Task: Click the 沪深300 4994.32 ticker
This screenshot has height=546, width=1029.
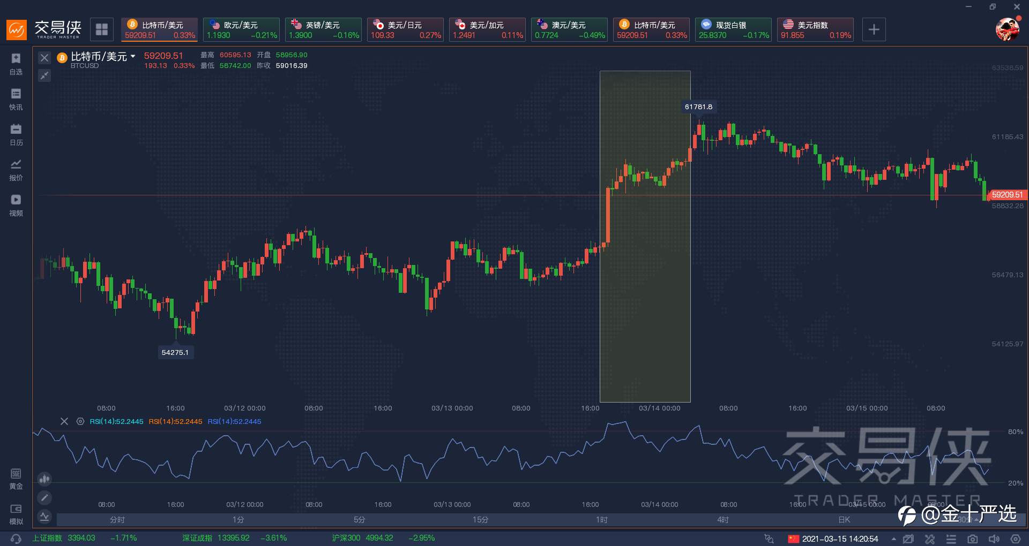Action: tap(383, 538)
